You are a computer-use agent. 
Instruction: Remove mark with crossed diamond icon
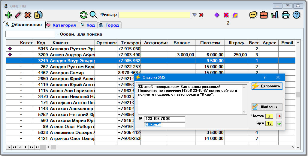(226, 15)
